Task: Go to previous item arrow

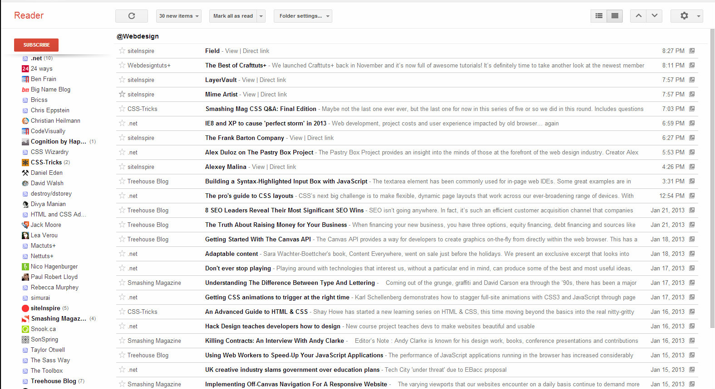Action: [x=638, y=16]
